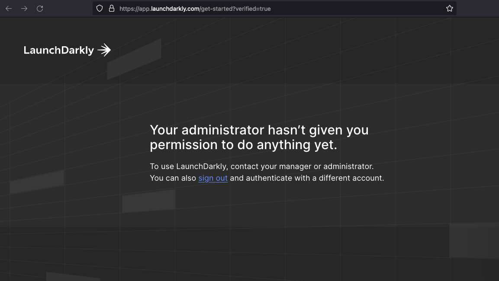499x281 pixels.
Task: Click the 'Your administrator hasn't given you' heading
Action: [259, 137]
